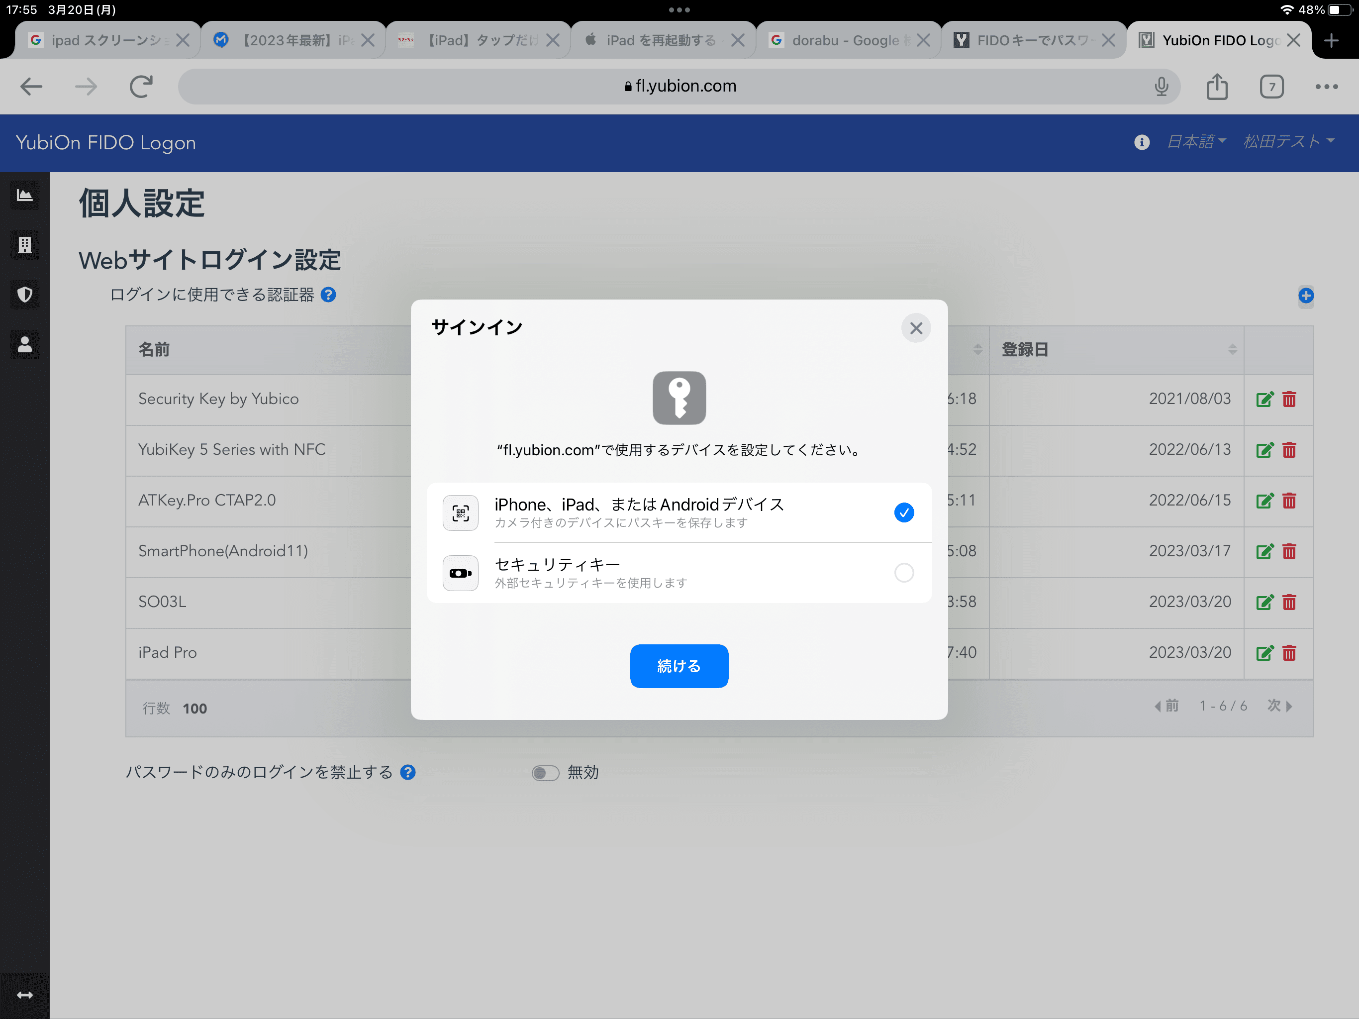Delete the ATKey.Pro CTAP2.0 row
1359x1019 pixels.
[x=1289, y=501]
